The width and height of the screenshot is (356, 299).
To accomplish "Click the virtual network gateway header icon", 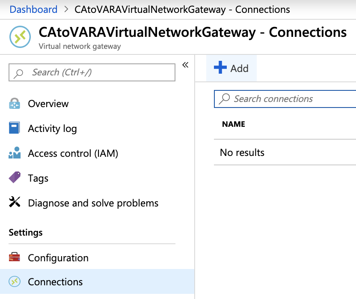I will click(19, 38).
